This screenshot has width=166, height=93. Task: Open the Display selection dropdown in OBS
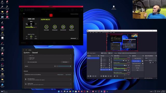(137, 53)
